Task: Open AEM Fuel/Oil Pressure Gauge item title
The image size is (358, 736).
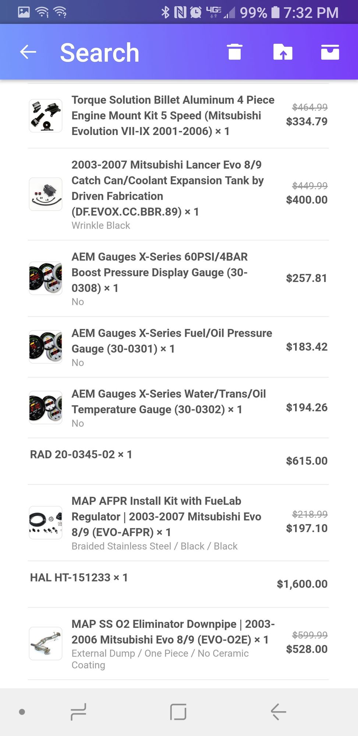Action: click(x=171, y=341)
